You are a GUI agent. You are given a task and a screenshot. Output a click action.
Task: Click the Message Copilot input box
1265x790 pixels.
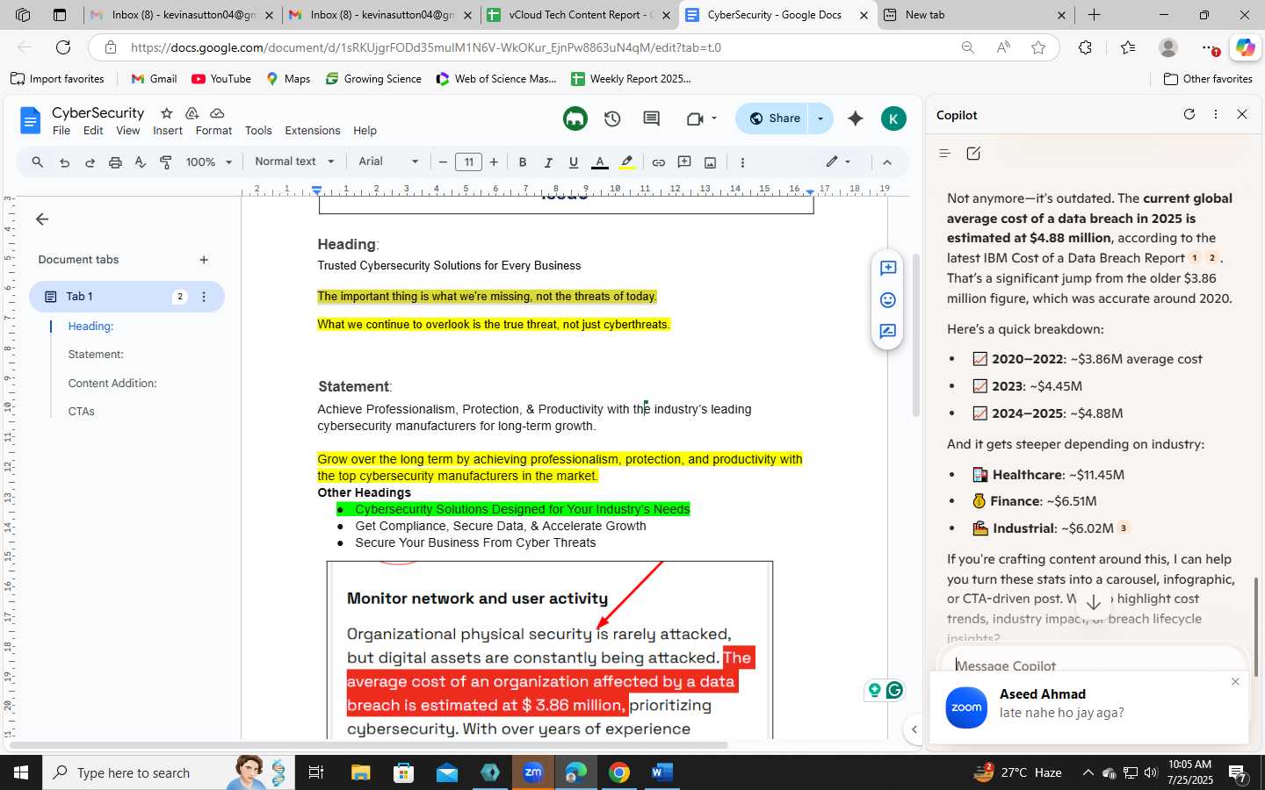click(x=1092, y=665)
